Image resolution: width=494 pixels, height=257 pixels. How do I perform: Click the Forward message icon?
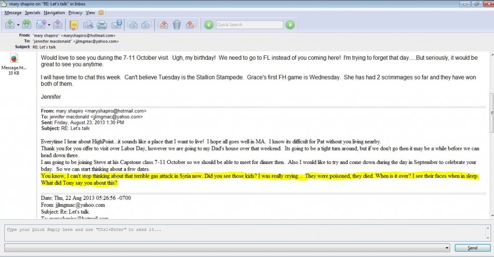(41, 25)
